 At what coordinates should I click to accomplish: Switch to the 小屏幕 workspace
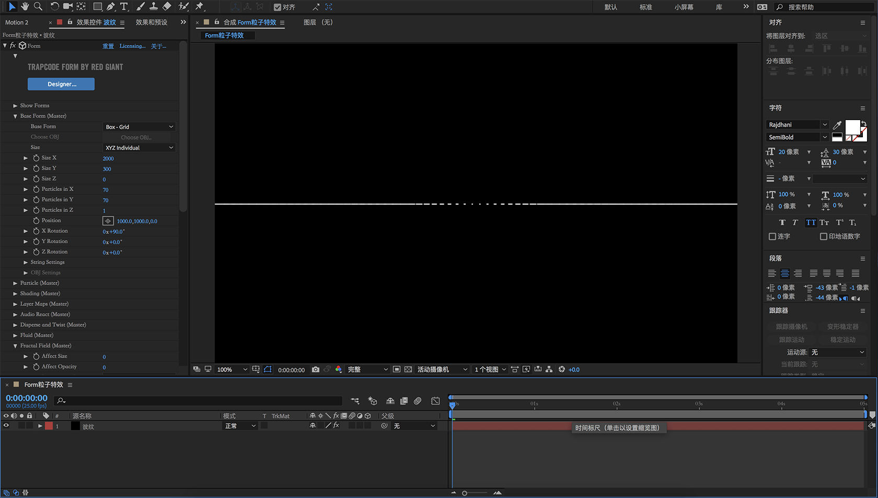pyautogui.click(x=684, y=7)
